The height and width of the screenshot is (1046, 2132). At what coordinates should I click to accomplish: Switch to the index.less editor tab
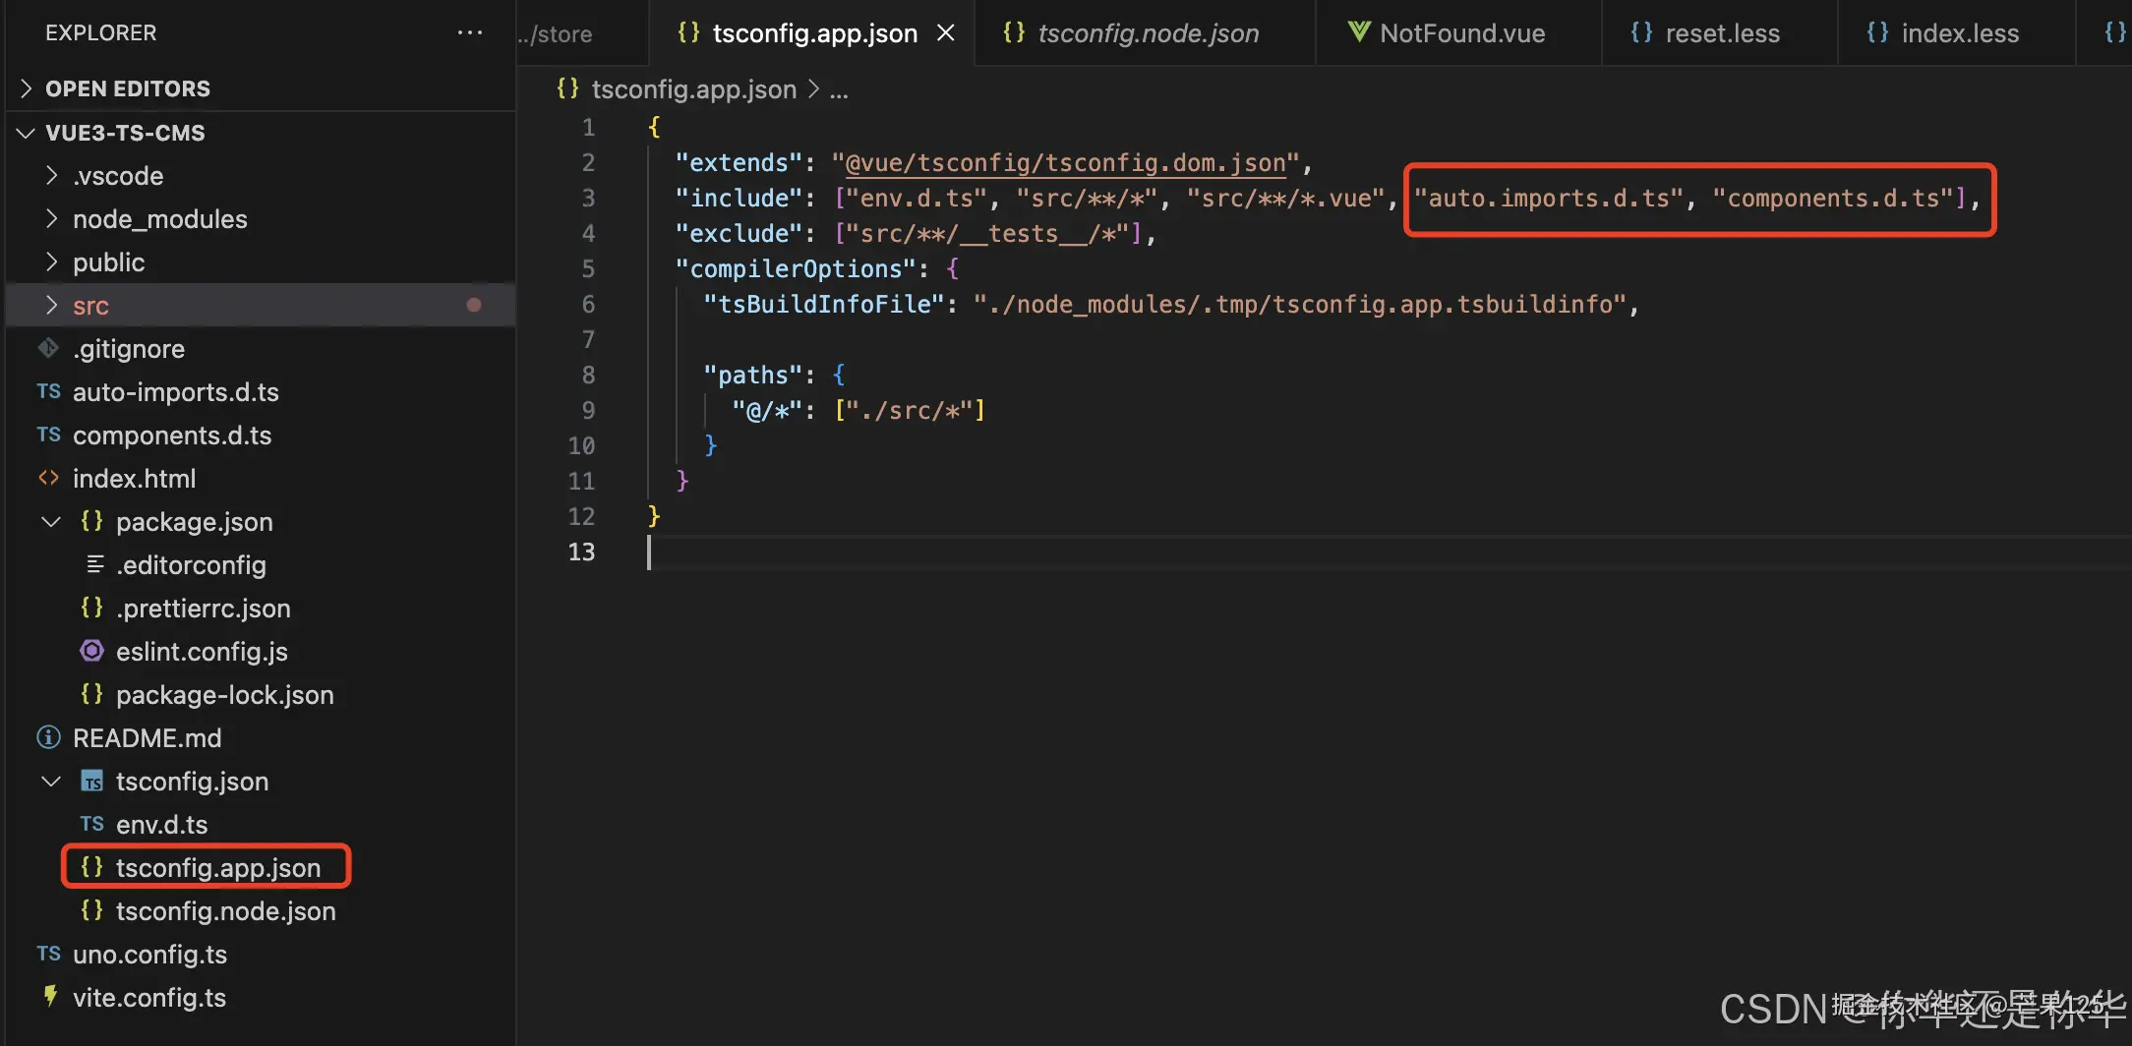[1956, 33]
